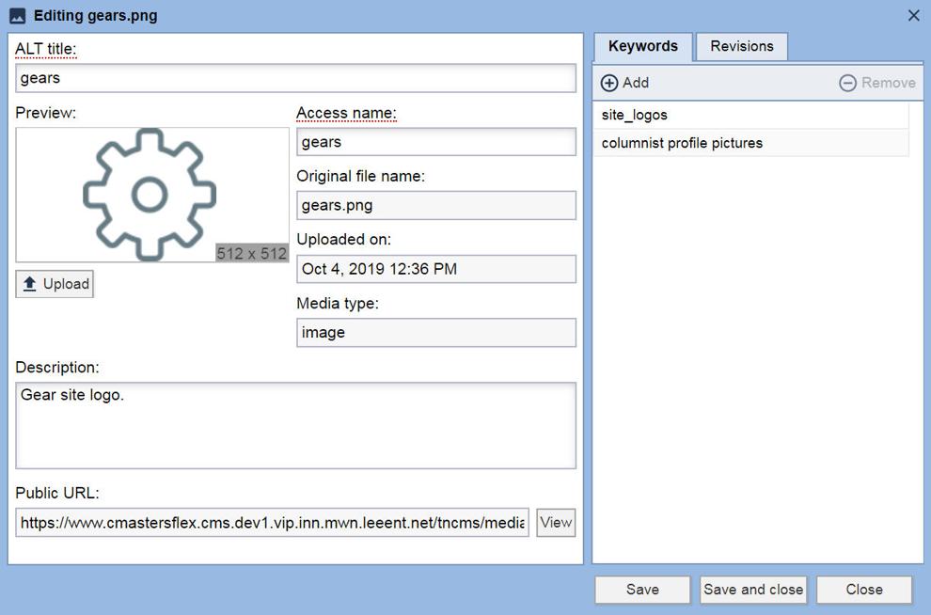Click the Close button at bottom

pyautogui.click(x=864, y=590)
